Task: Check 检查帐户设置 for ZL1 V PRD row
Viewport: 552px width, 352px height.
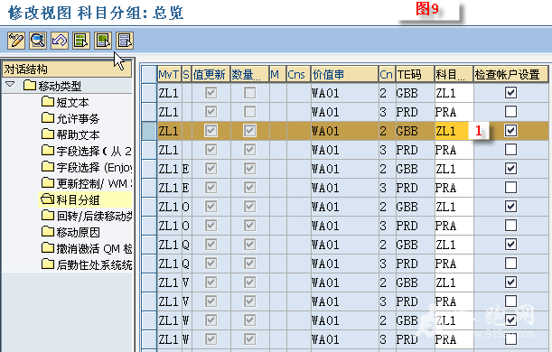Action: [510, 301]
